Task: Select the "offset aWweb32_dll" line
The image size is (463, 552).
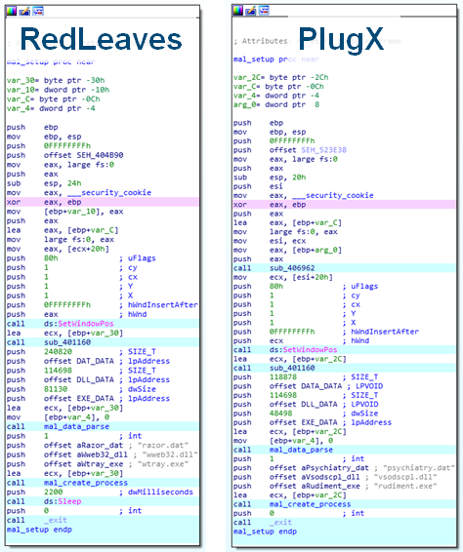Action: pos(103,454)
